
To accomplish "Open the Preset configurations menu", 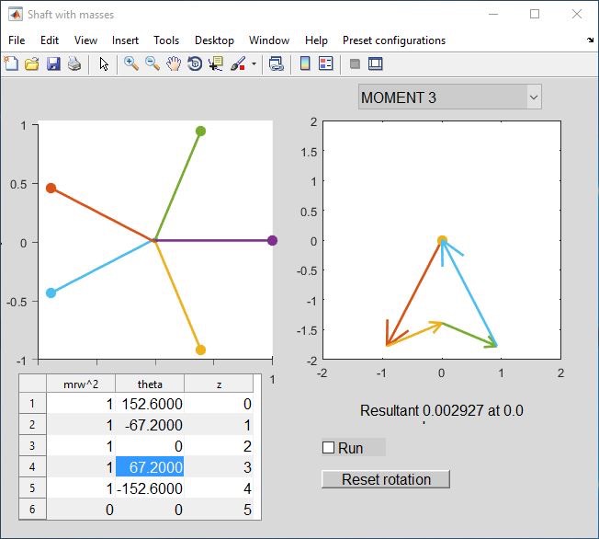I will [393, 40].
